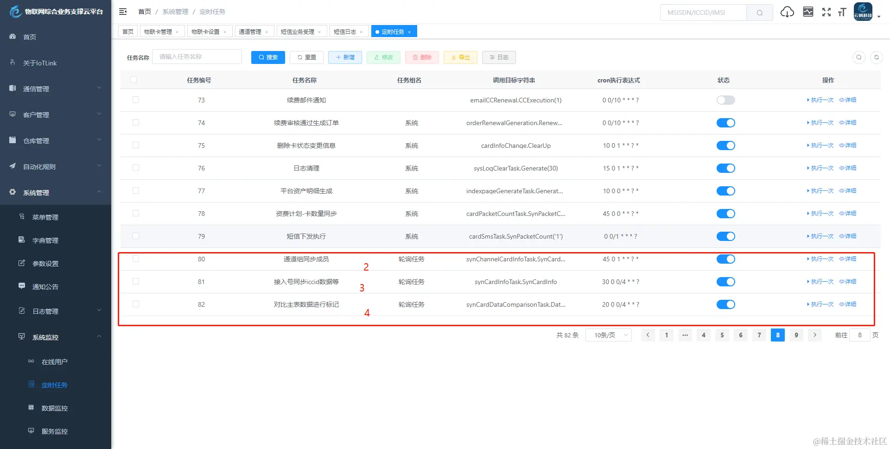This screenshot has height=449, width=890.
Task: Click 首页 in the breadcrumb
Action: [145, 12]
